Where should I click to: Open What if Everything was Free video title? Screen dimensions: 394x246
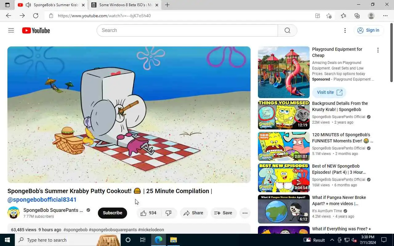point(341,229)
